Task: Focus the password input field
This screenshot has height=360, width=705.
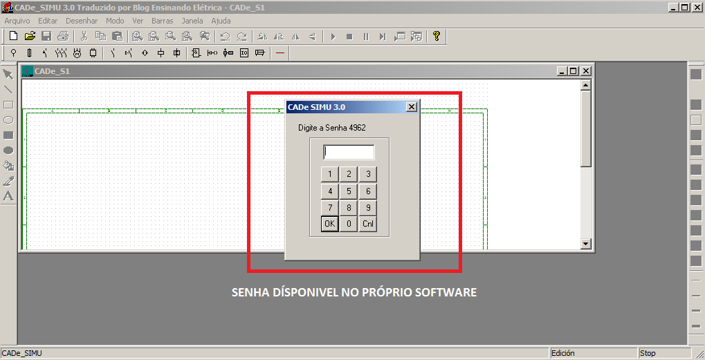Action: click(349, 152)
